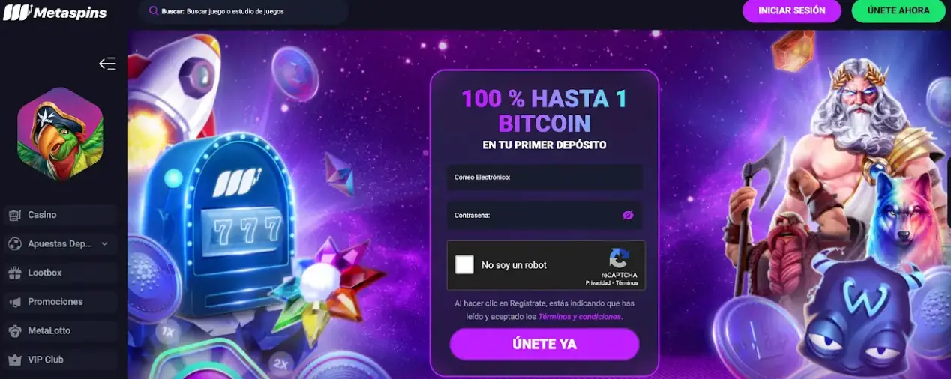Open the Promociones menu item
This screenshot has width=951, height=379.
coord(60,302)
